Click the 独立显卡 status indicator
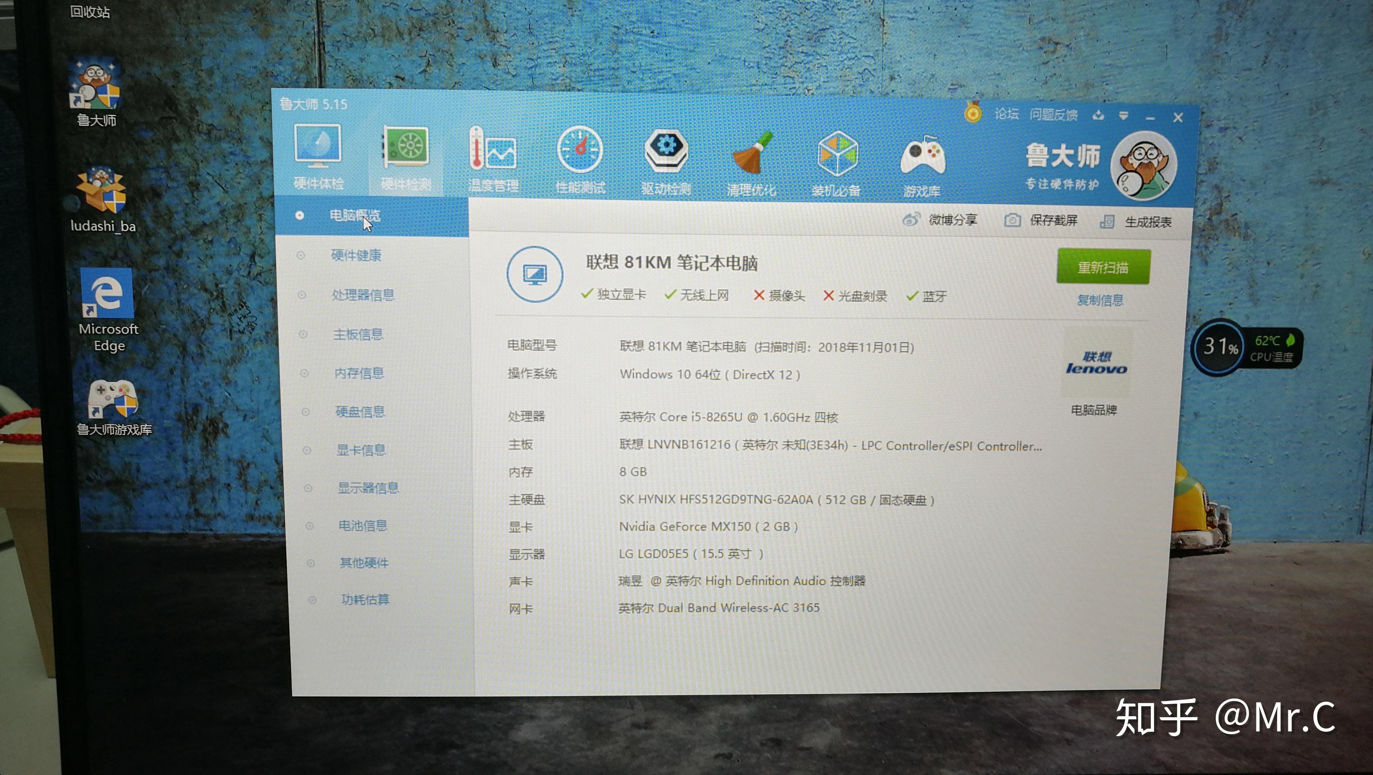Screen dimensions: 1373x775 (613, 294)
